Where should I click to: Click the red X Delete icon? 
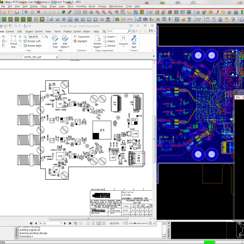click(39, 12)
